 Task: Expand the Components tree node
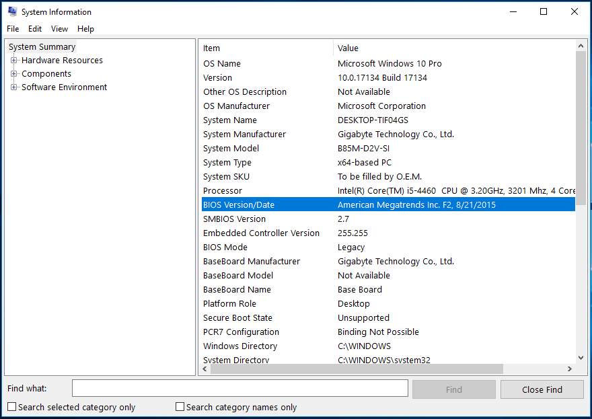[13, 74]
